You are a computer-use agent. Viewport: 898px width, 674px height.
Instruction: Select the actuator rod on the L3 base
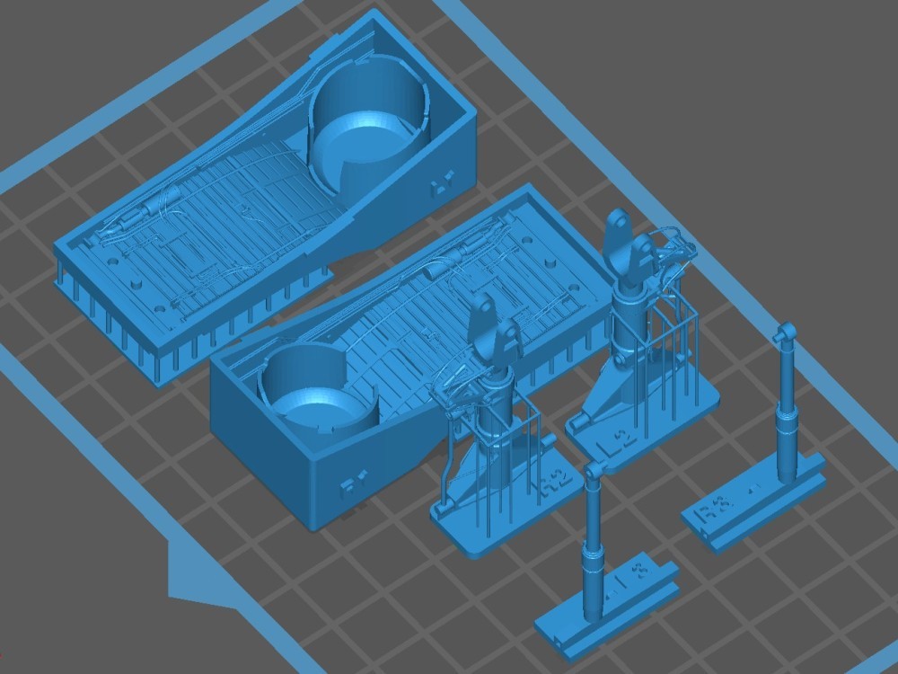[594, 548]
